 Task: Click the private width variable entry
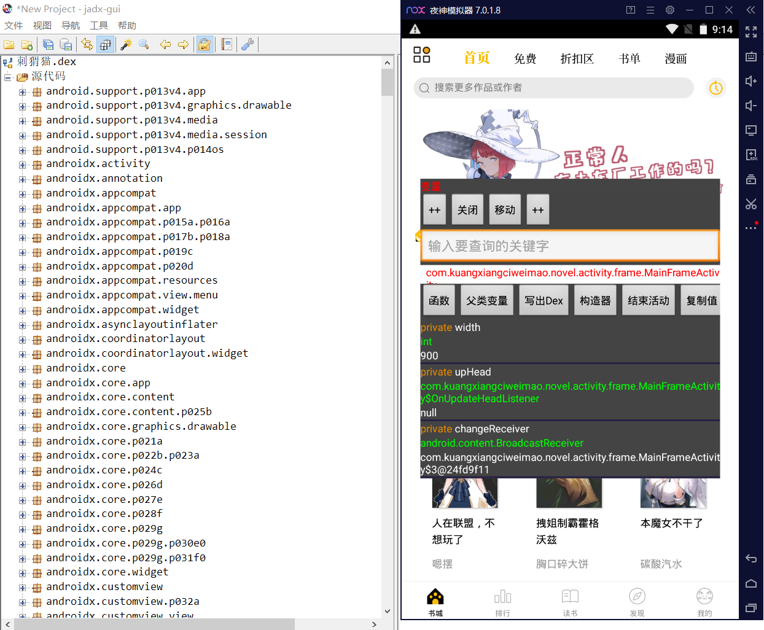click(x=570, y=341)
